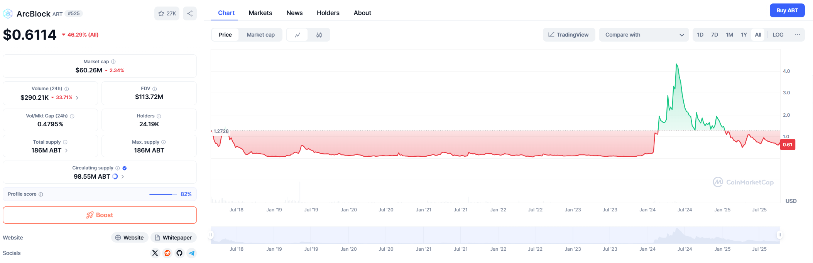Add ArcBlock to watchlist star button
The image size is (813, 263).
[x=167, y=13]
